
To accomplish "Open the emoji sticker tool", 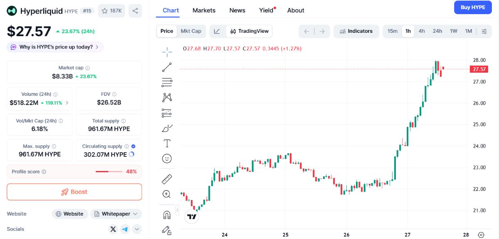I will [167, 159].
